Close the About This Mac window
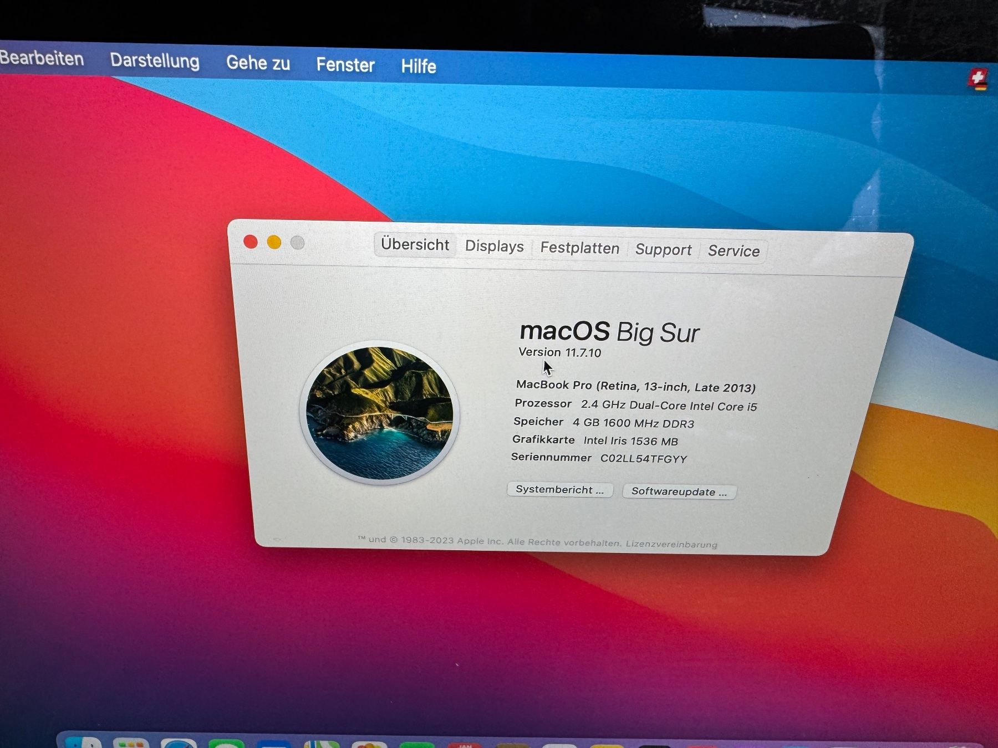This screenshot has width=998, height=748. pos(251,242)
